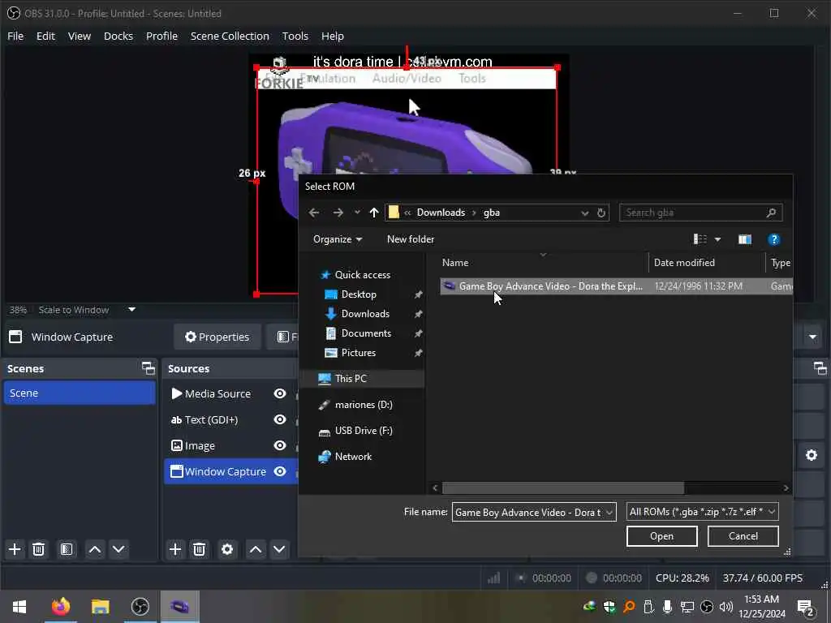Switch to the GBA emulator taskbar icon

pyautogui.click(x=179, y=607)
